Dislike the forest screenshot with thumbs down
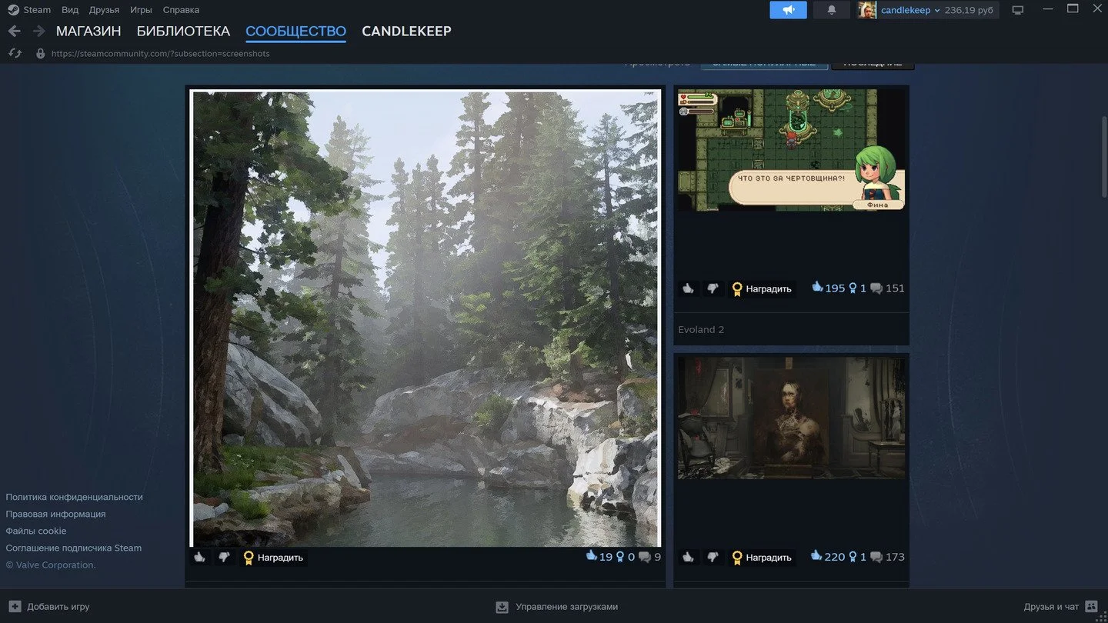This screenshot has height=623, width=1108. tap(224, 558)
